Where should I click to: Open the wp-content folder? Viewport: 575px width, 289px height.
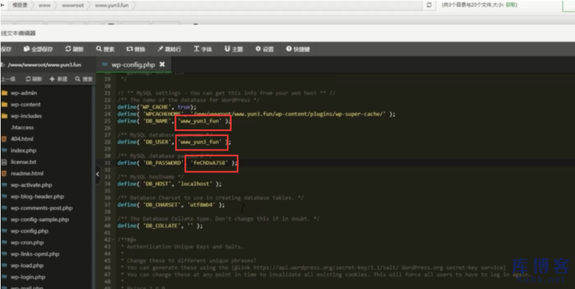point(26,105)
